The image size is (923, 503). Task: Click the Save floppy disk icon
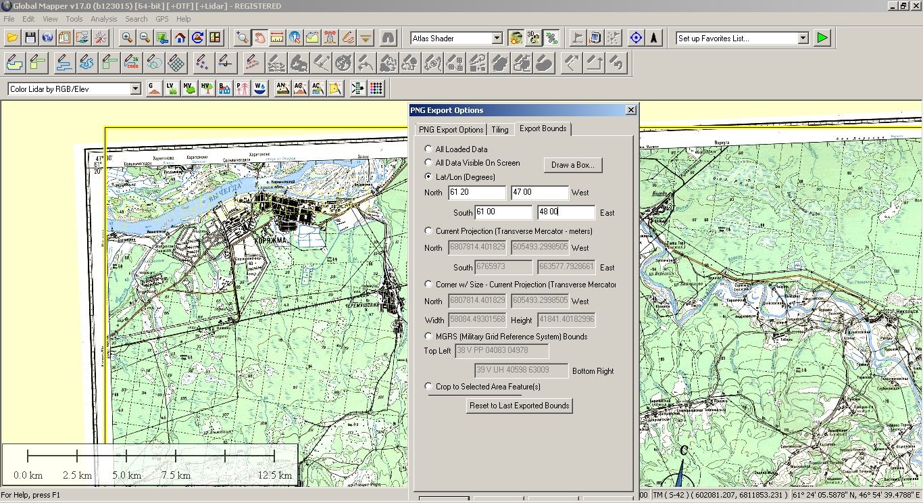pyautogui.click(x=30, y=38)
